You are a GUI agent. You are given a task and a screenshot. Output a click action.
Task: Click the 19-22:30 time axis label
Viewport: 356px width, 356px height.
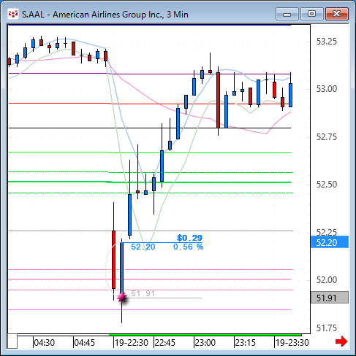coord(132,343)
